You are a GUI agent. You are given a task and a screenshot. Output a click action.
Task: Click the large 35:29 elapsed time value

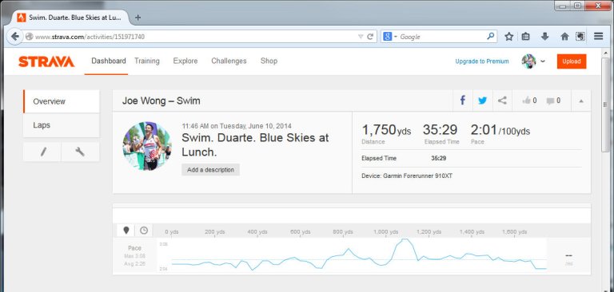pyautogui.click(x=441, y=130)
